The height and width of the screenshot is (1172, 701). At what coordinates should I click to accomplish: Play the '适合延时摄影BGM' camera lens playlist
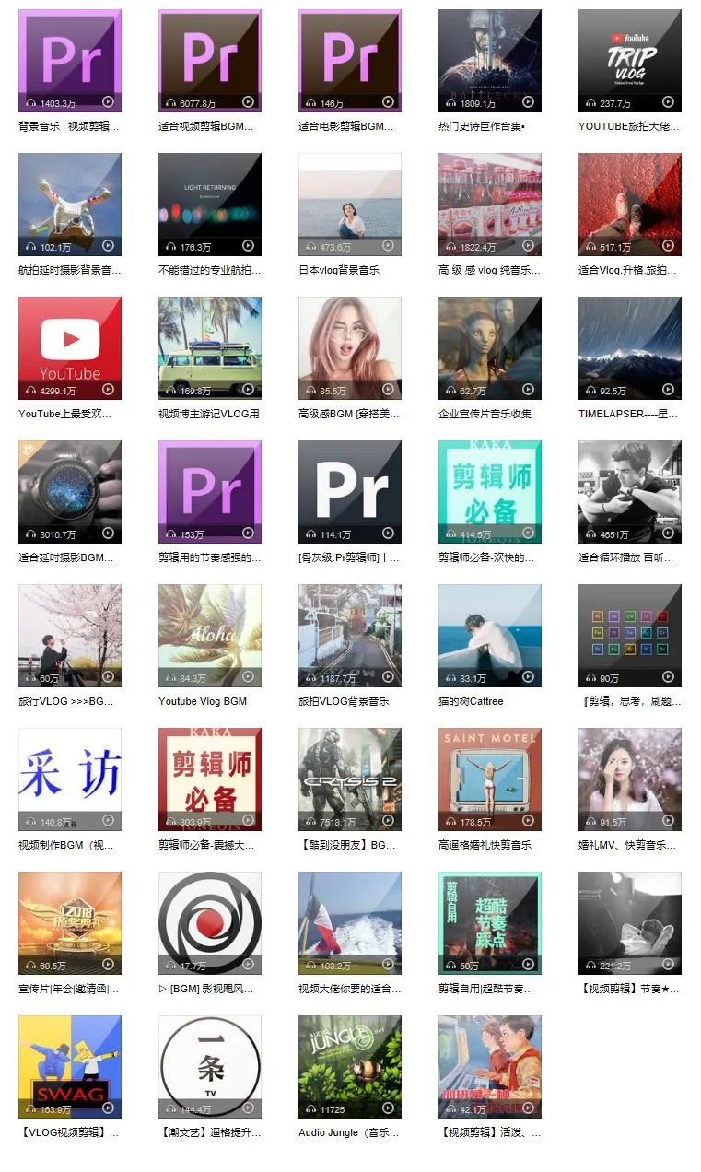pos(109,533)
